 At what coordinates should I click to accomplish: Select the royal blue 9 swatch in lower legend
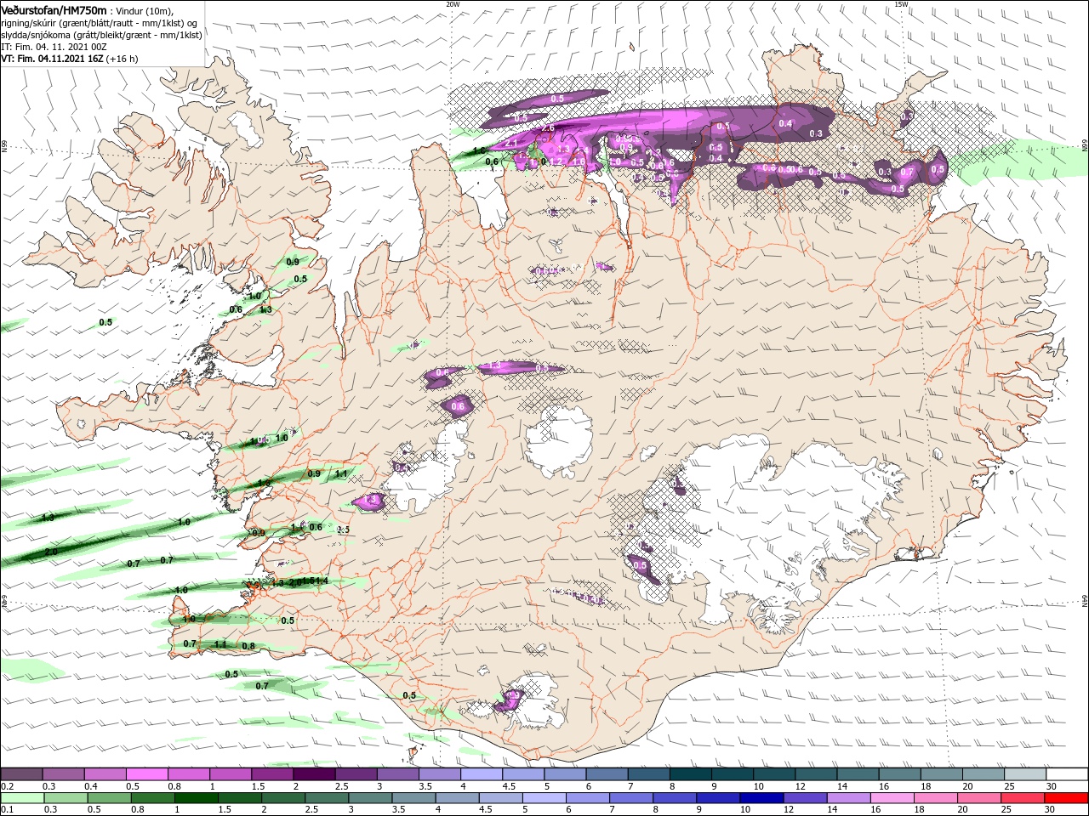click(718, 798)
